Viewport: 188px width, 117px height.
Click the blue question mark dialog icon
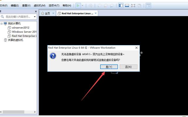[x=53, y=56]
